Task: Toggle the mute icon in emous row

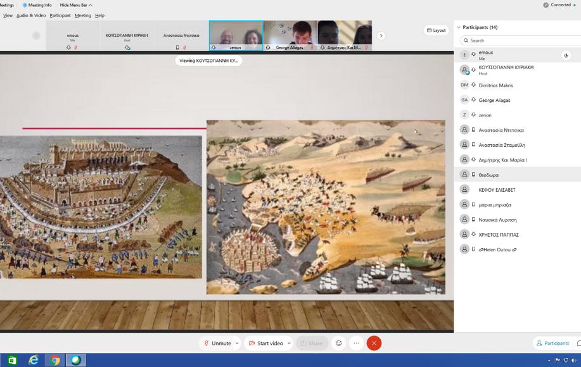Action: click(x=566, y=56)
